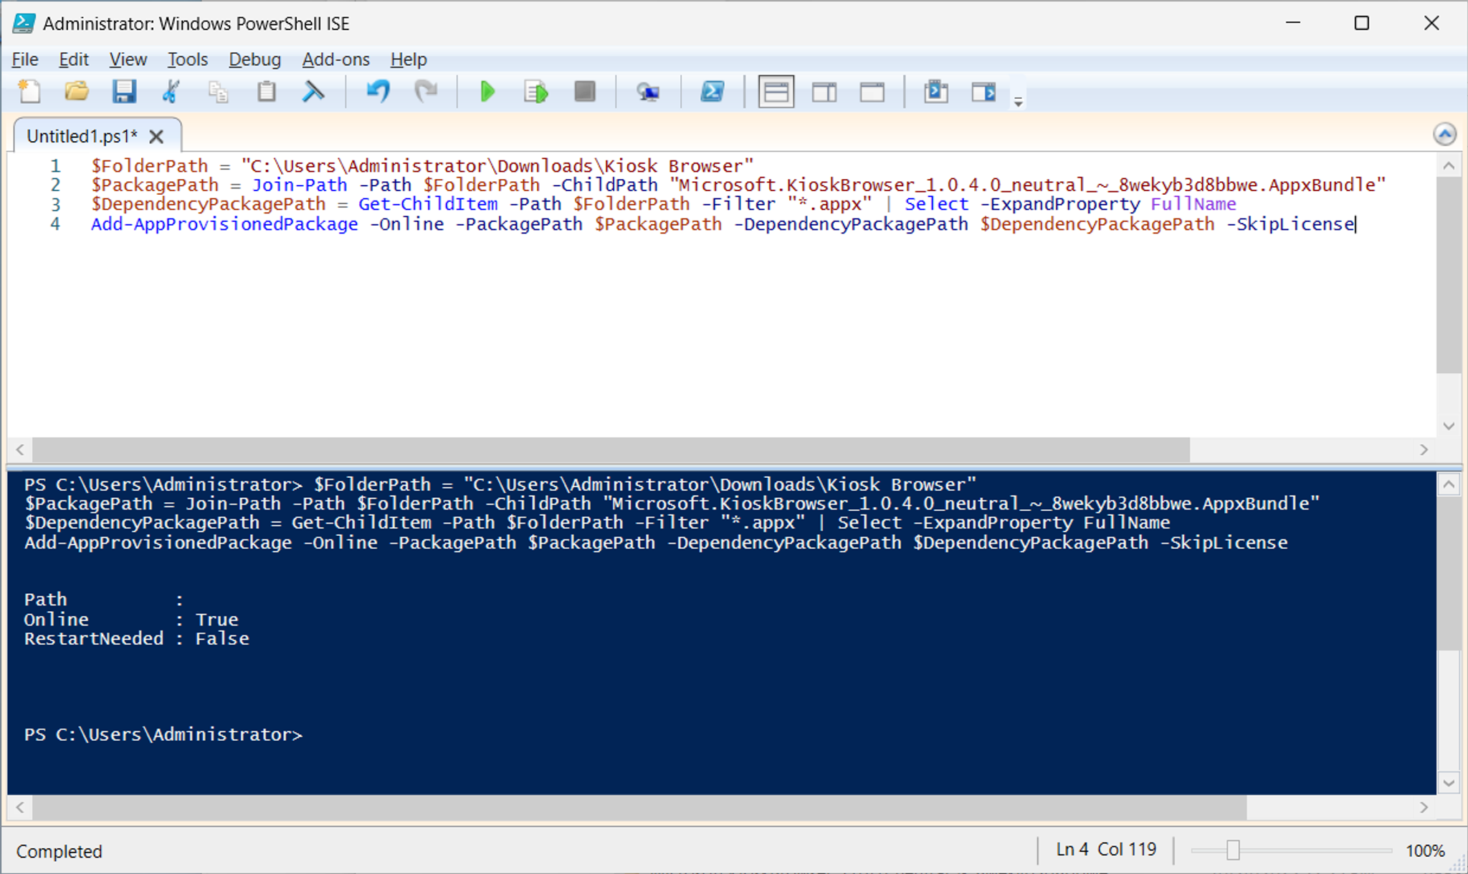1468x874 pixels.
Task: Click Add-AppProvisionedPackage on script line 4
Action: coord(224,224)
